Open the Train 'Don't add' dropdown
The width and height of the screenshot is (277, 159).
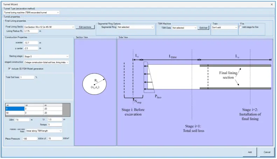pyautogui.click(x=224, y=28)
